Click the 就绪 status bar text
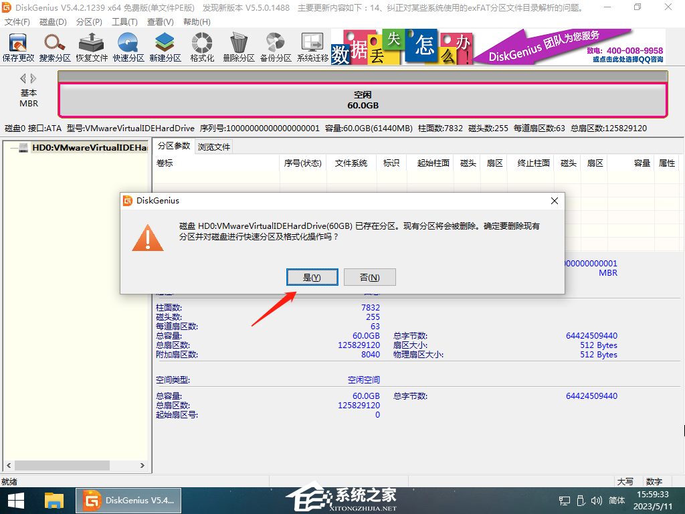The width and height of the screenshot is (685, 514). (x=9, y=482)
